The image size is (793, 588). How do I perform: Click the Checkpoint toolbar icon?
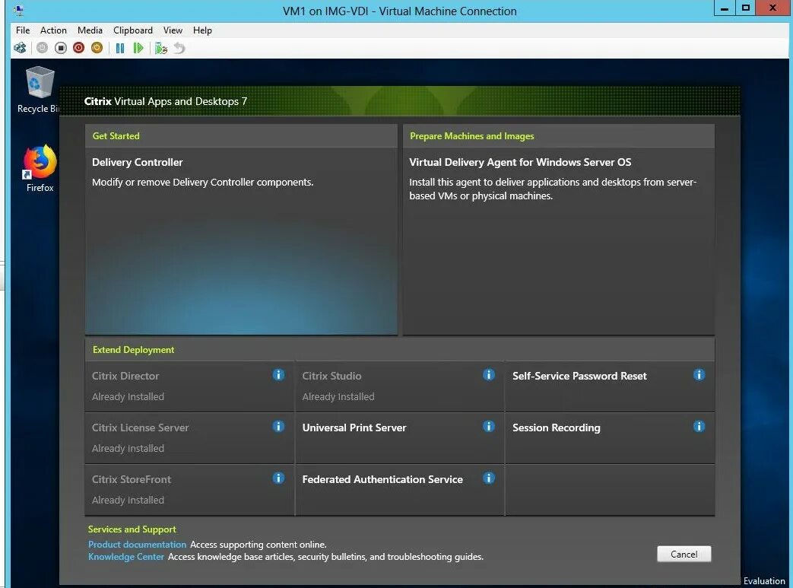[x=161, y=48]
